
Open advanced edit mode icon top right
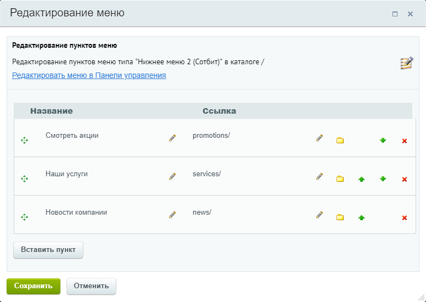coord(407,63)
